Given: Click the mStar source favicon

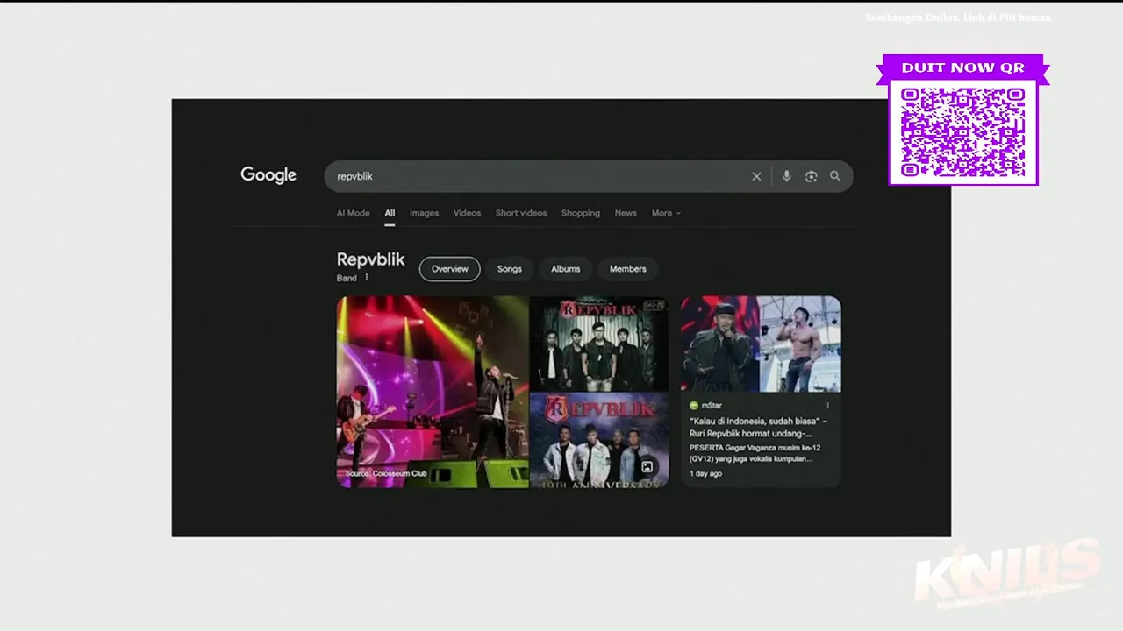Looking at the screenshot, I should [x=694, y=406].
